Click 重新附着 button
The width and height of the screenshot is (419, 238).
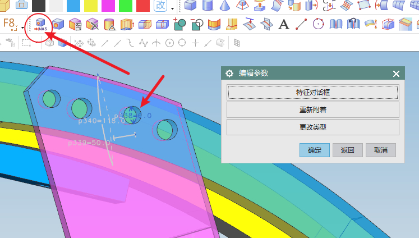pos(313,109)
